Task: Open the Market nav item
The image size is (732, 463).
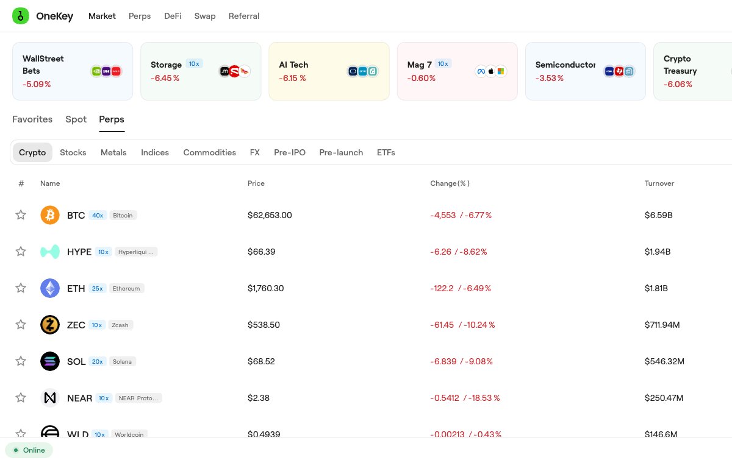Action: tap(102, 16)
